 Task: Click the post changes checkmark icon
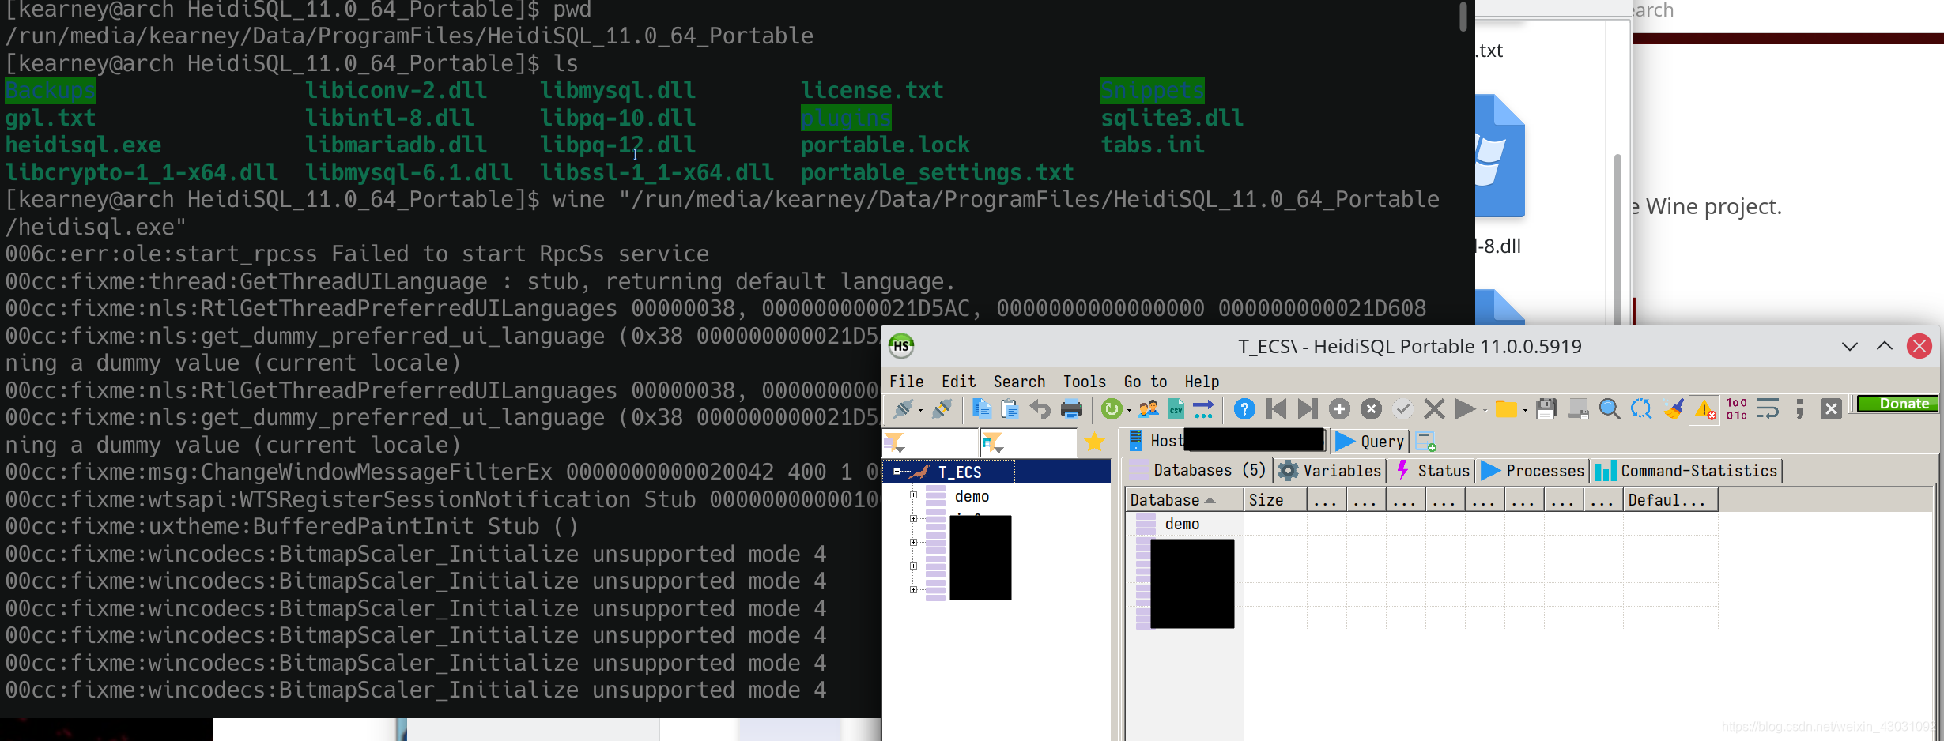point(1402,408)
